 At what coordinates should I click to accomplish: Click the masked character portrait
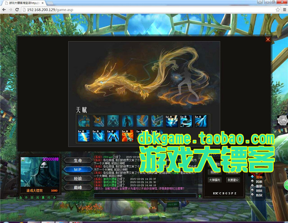point(40,172)
